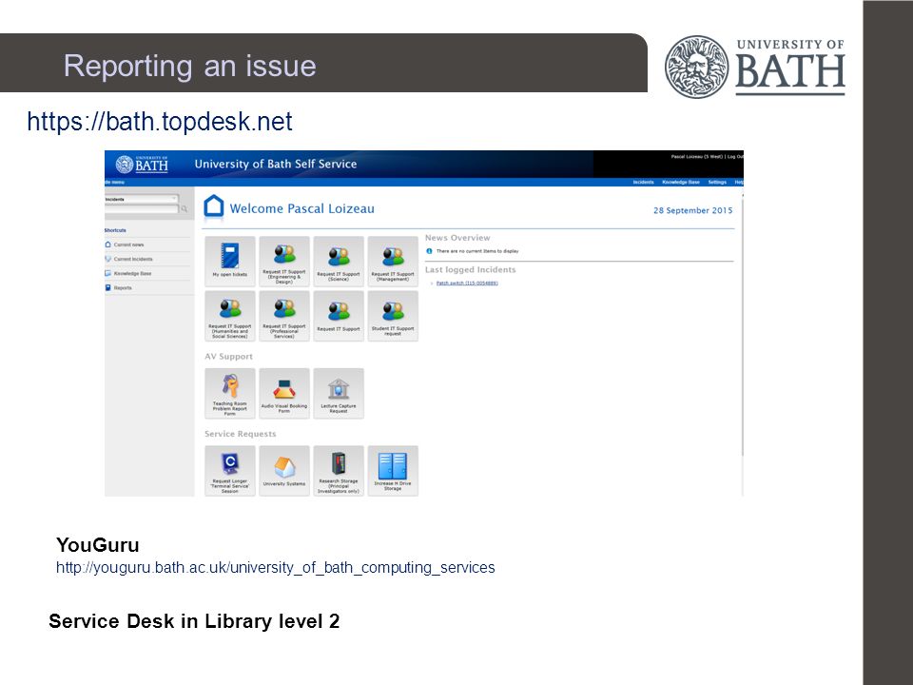Open the Patch switch incident link

pyautogui.click(x=467, y=284)
